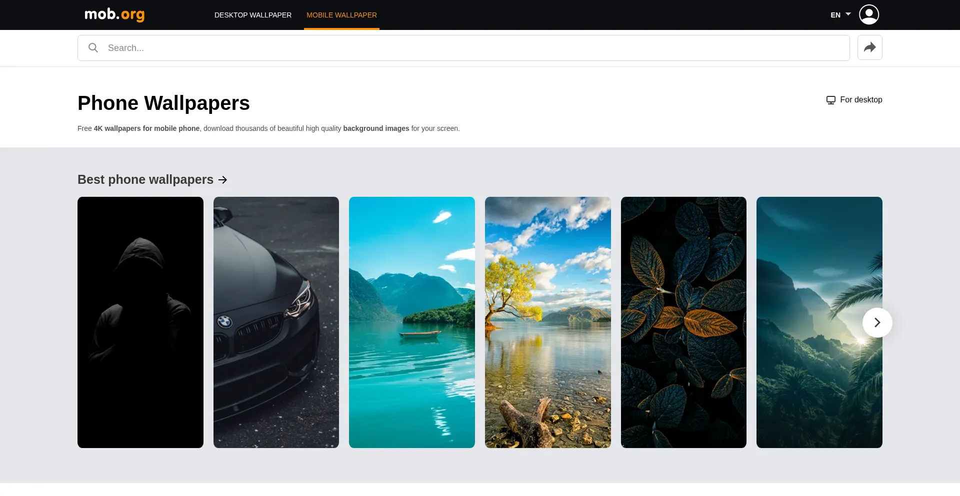This screenshot has width=960, height=496.
Task: Open the hooded figure dark wallpaper
Action: (140, 322)
